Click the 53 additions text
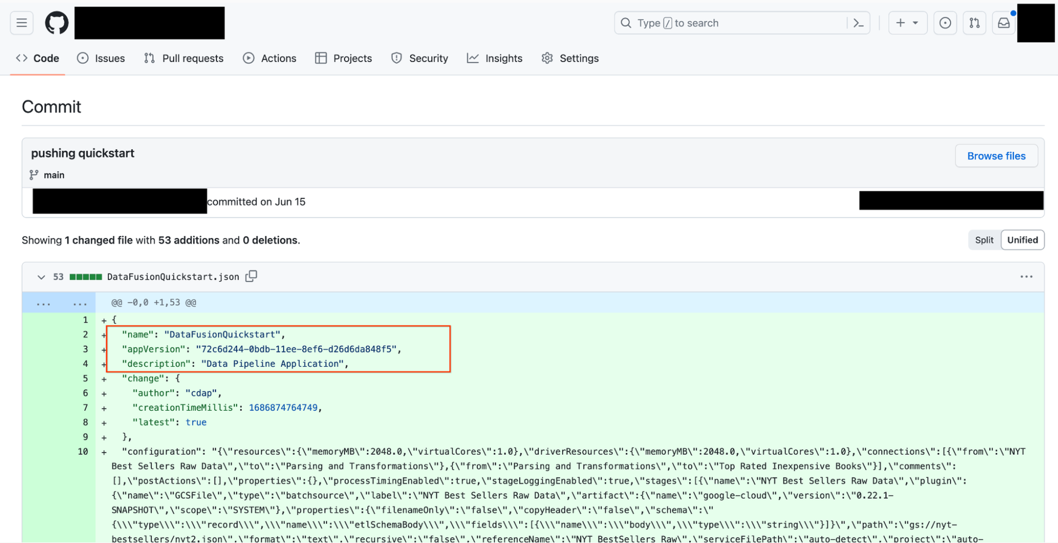 [x=189, y=240]
